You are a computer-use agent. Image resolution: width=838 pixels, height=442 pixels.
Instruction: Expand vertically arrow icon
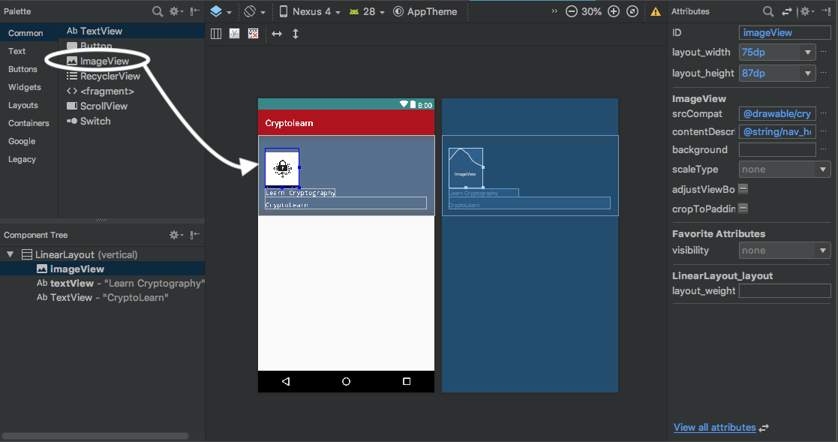pos(296,34)
